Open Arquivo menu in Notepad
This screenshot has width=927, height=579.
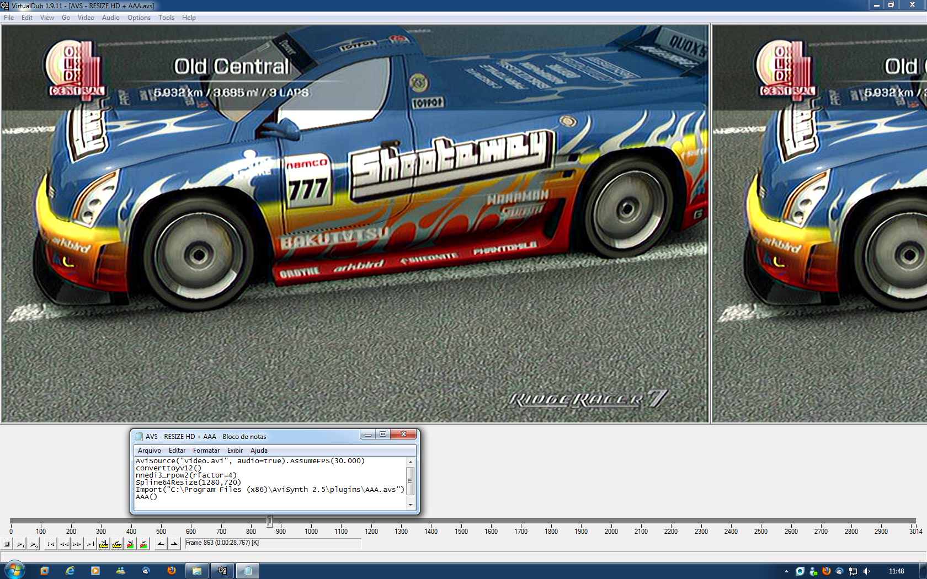pos(150,451)
